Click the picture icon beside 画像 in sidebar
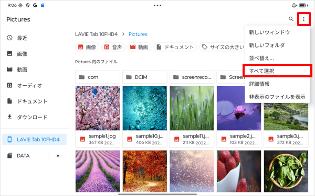 pyautogui.click(x=9, y=53)
